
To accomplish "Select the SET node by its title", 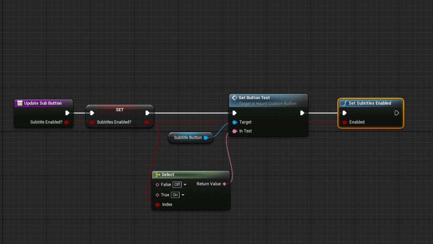I will point(120,109).
